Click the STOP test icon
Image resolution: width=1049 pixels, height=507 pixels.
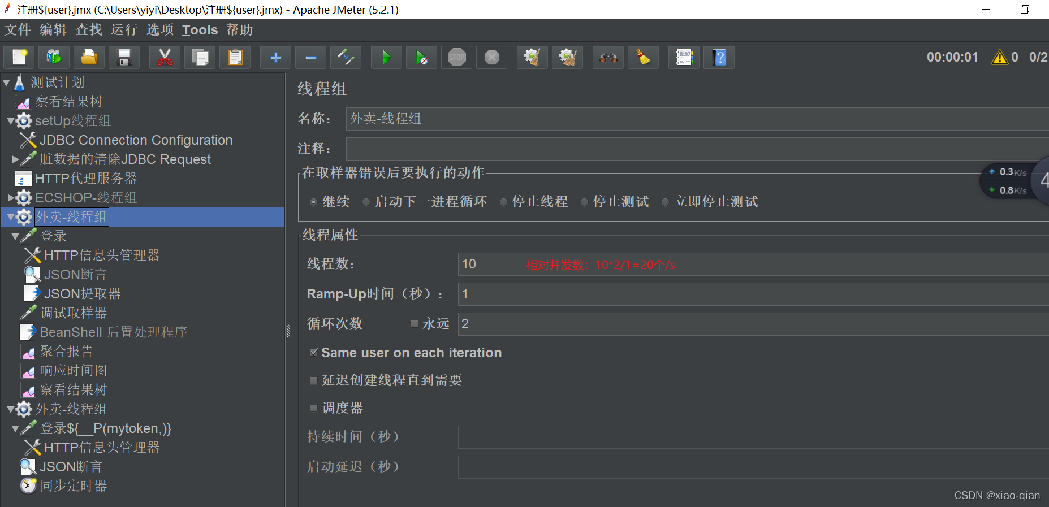coord(456,57)
